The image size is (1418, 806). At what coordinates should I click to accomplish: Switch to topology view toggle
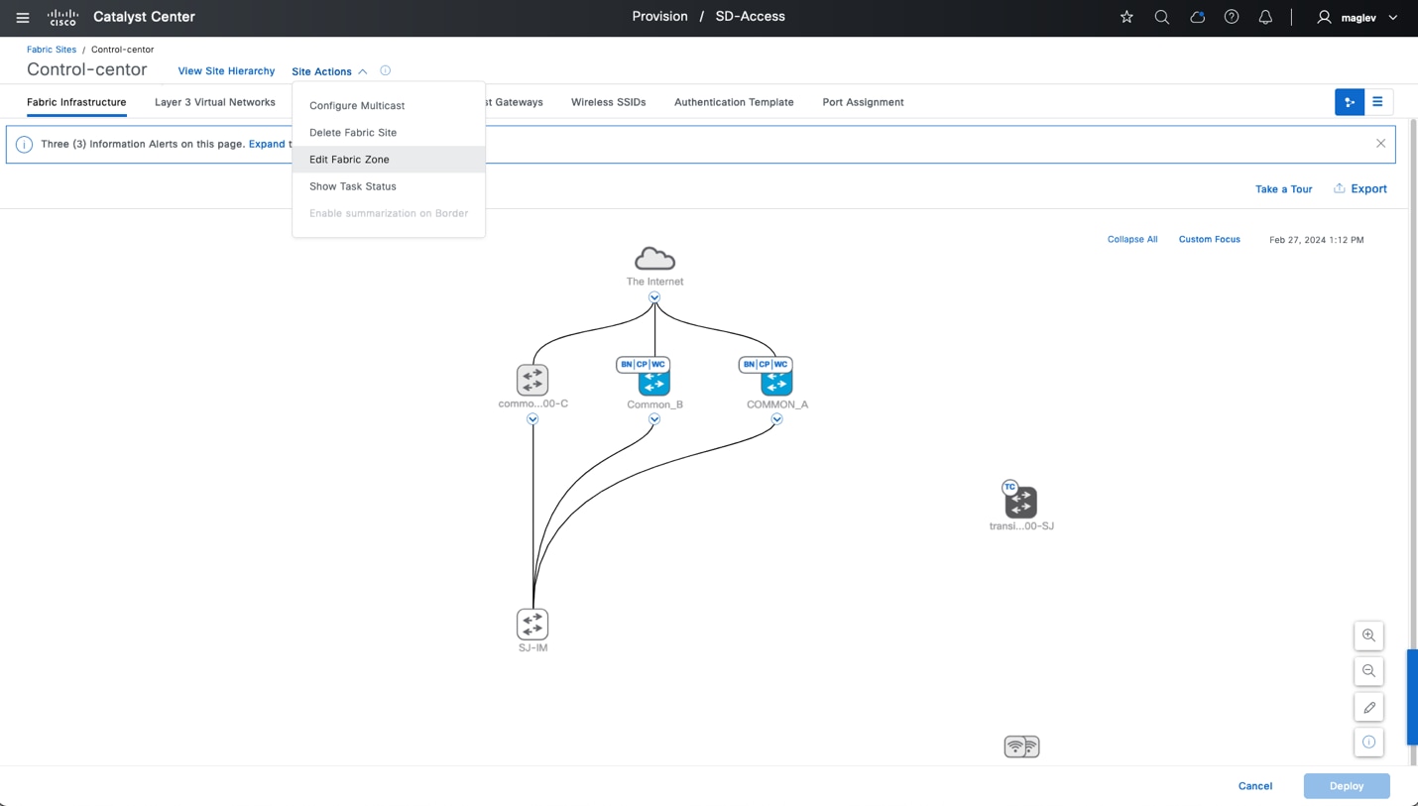(1350, 102)
